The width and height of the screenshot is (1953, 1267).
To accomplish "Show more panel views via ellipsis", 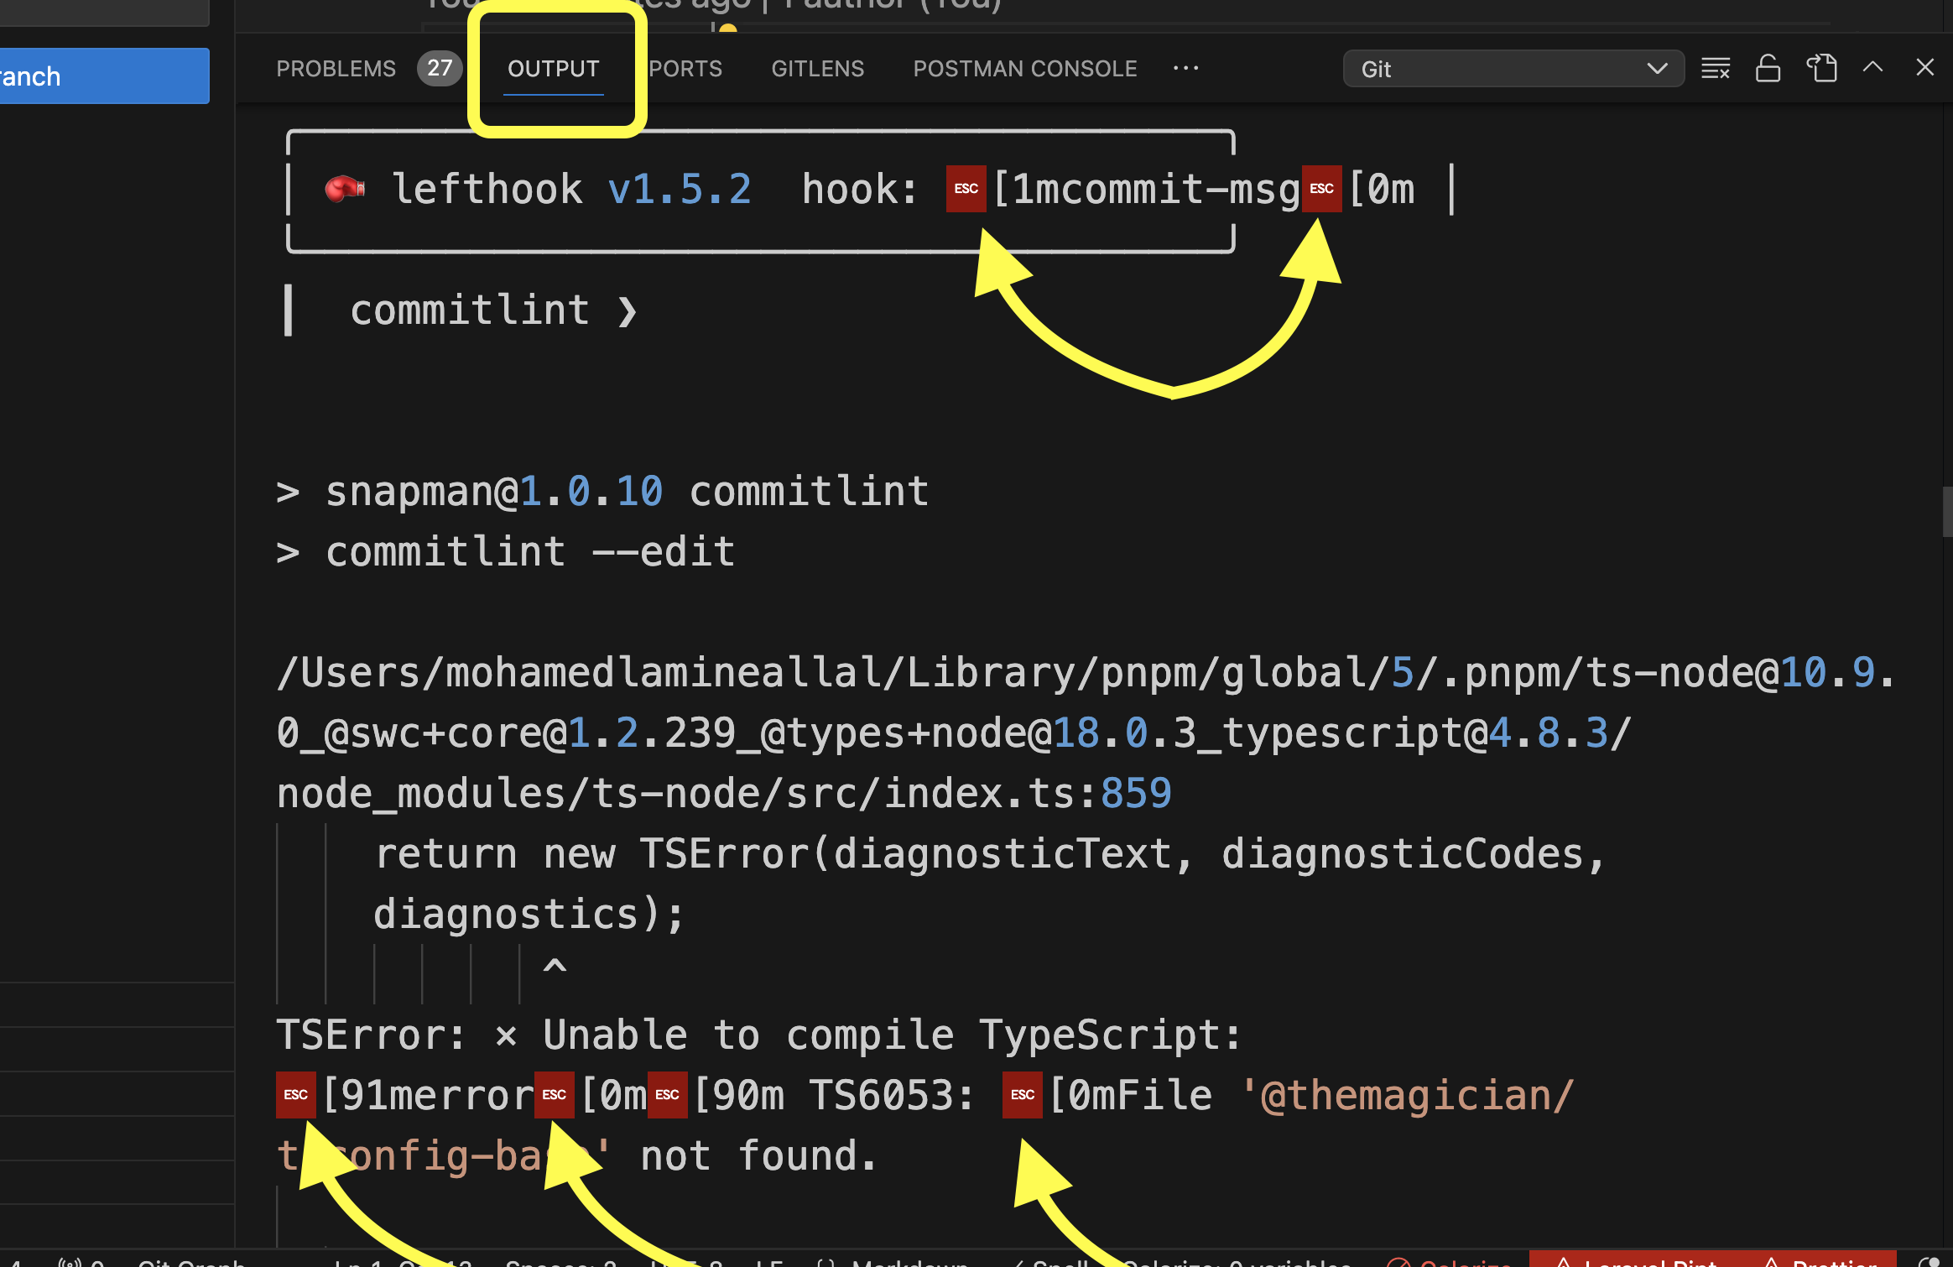I will coord(1185,69).
